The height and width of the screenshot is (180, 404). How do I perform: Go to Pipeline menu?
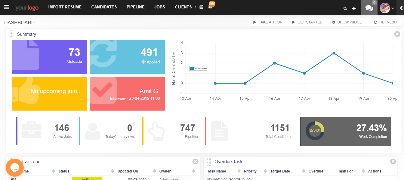135,7
